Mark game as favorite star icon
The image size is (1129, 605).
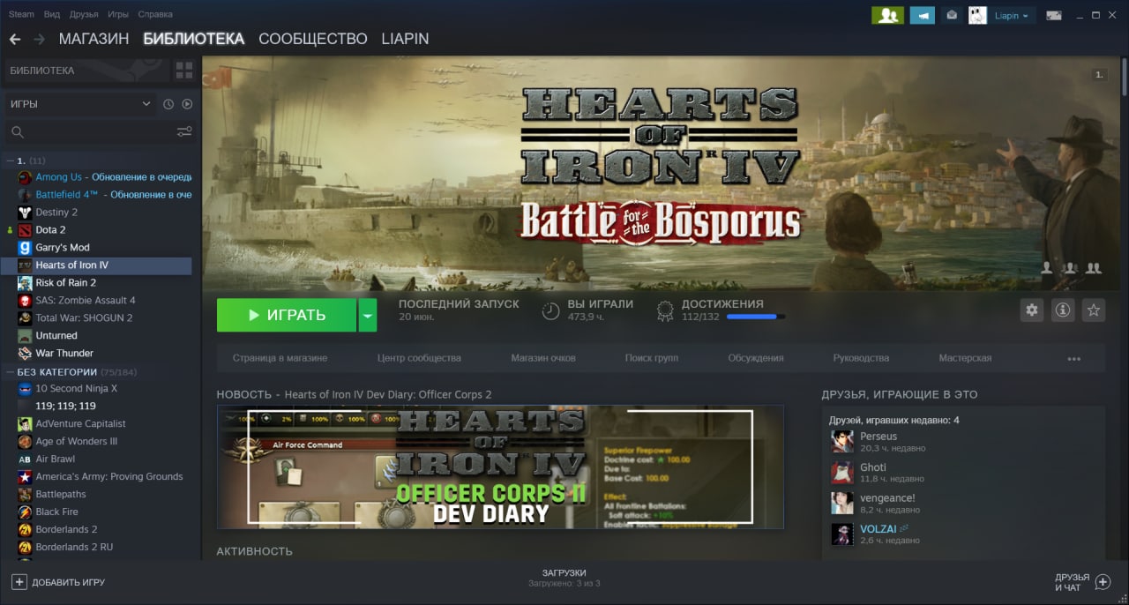click(1094, 310)
